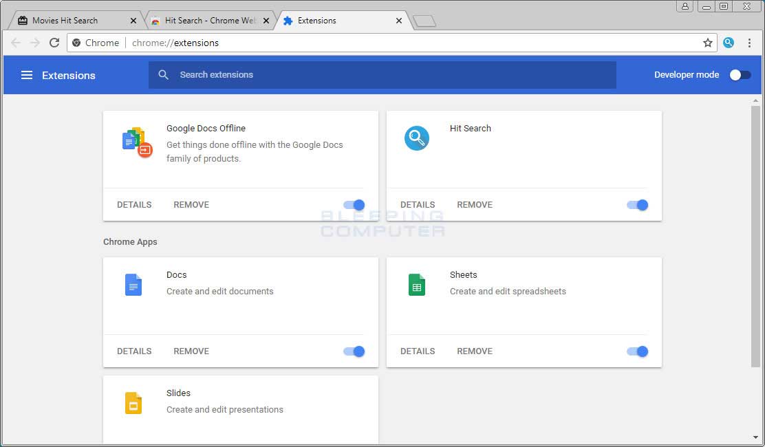Click the 'Google Docs Offline' title text
Viewport: 765px width, 447px height.
point(206,128)
